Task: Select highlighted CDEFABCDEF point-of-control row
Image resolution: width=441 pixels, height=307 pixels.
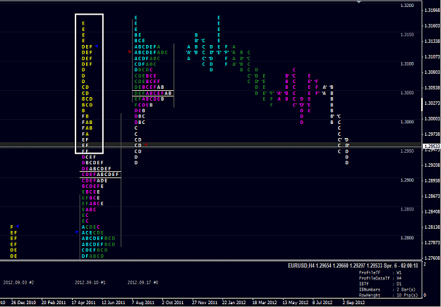Action: pos(100,175)
